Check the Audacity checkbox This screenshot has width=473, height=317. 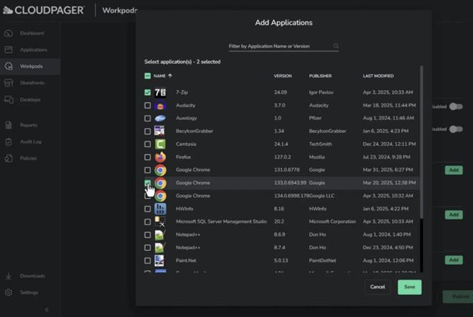pyautogui.click(x=147, y=105)
